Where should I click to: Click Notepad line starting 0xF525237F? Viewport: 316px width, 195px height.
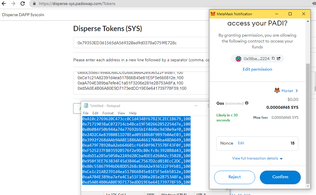[x=136, y=150]
